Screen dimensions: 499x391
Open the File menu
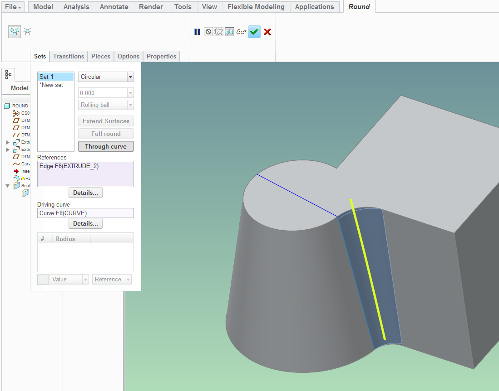point(13,7)
